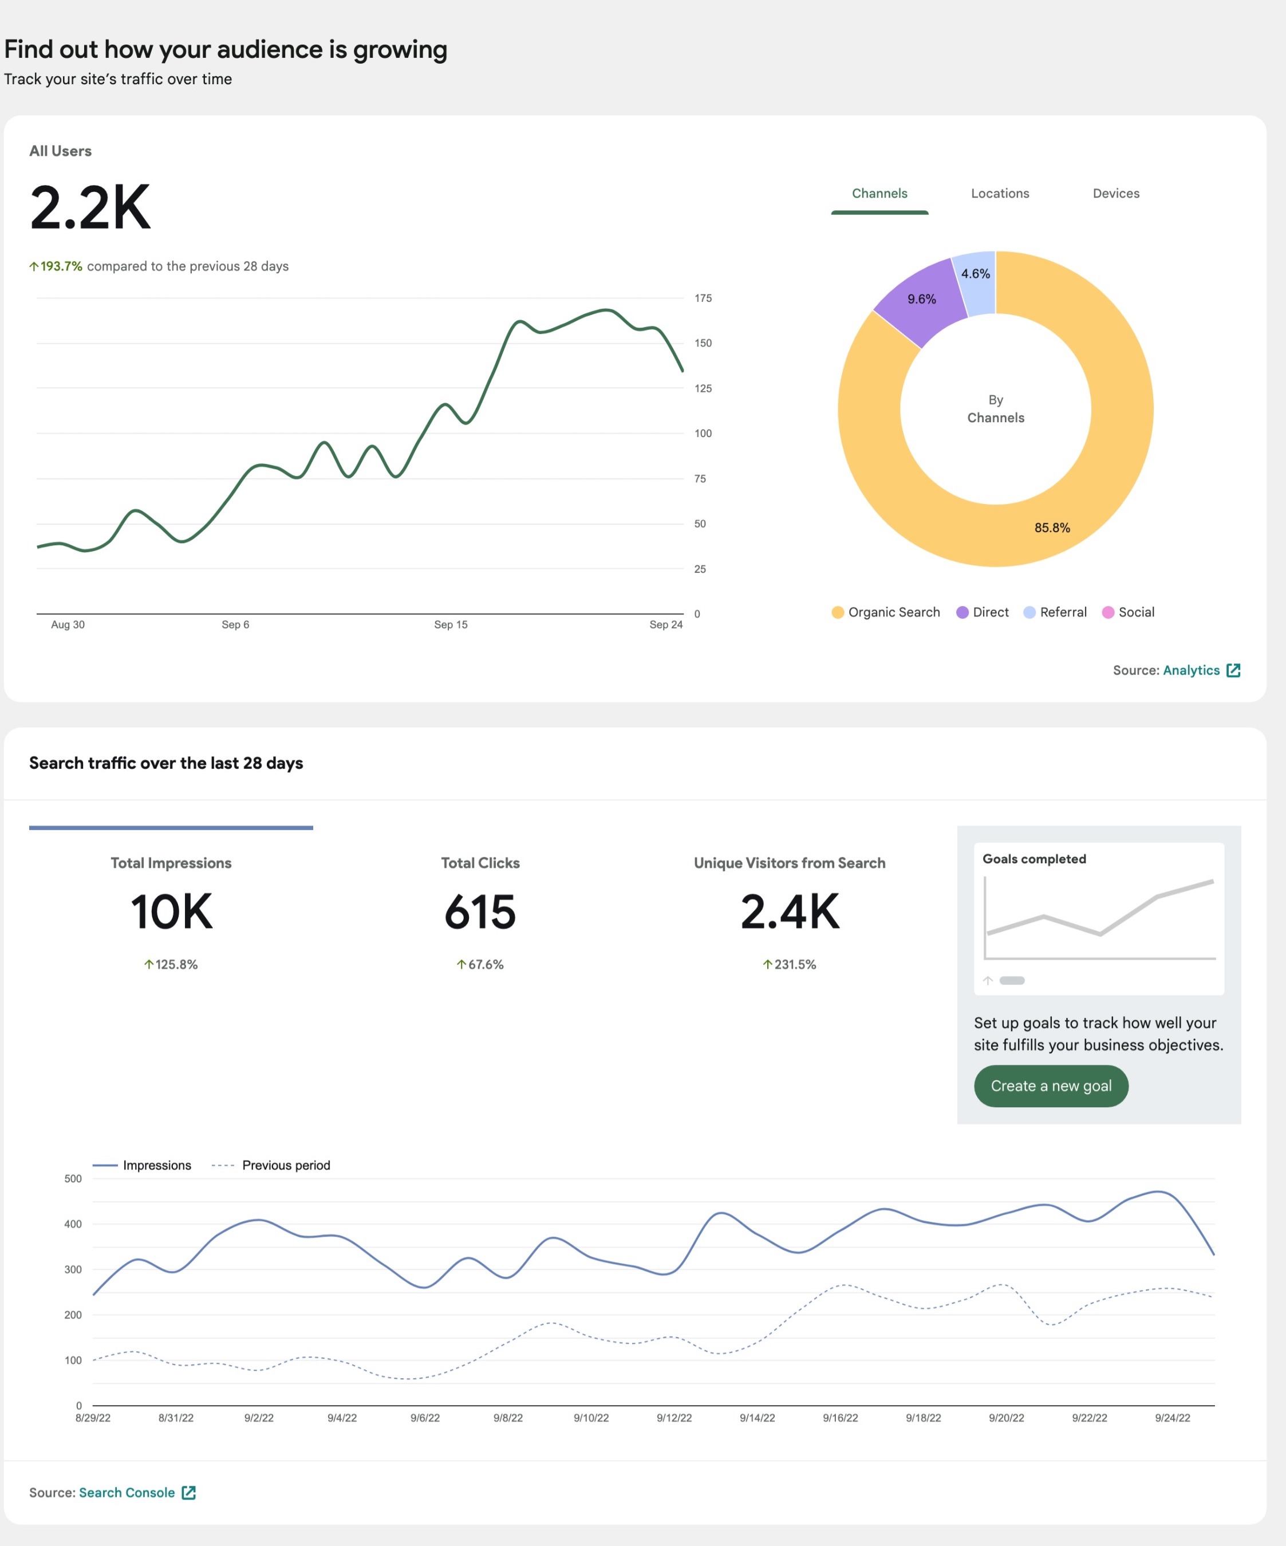Screen dimensions: 1286x1546
Task: Click the '9/24/22' date on impressions chart
Action: [1173, 1418]
